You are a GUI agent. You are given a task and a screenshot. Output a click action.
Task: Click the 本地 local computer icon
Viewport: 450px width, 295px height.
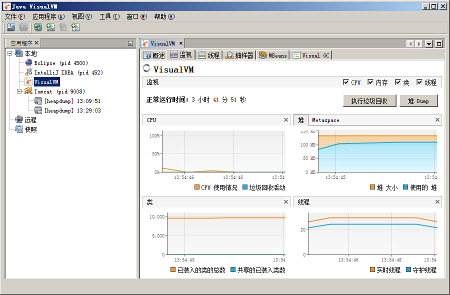pyautogui.click(x=19, y=53)
